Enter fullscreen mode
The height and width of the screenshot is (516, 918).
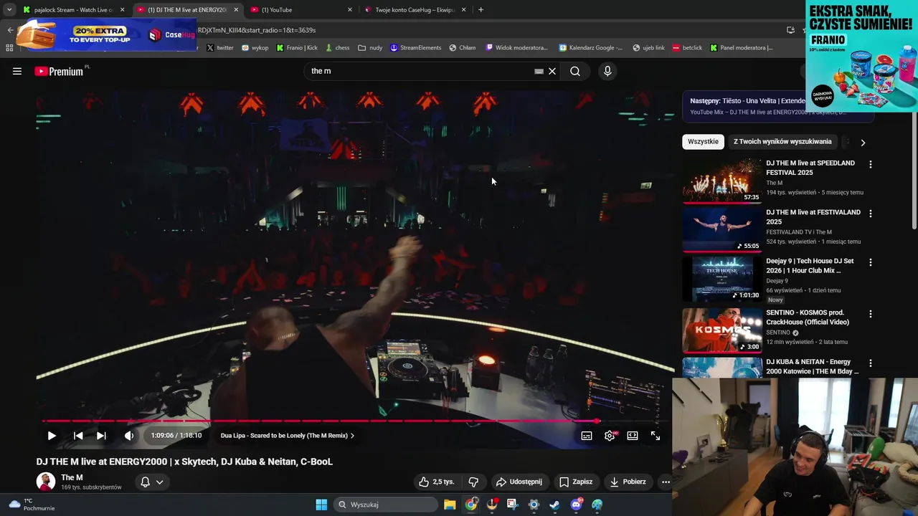[x=656, y=435]
